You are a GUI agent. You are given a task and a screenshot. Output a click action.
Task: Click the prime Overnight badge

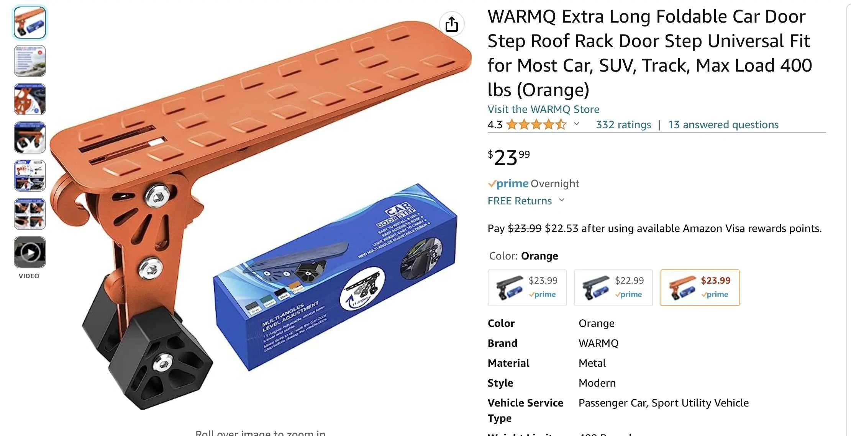pyautogui.click(x=533, y=184)
